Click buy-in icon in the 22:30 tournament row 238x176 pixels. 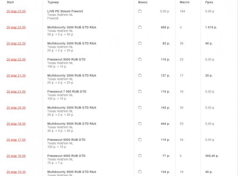point(140,43)
